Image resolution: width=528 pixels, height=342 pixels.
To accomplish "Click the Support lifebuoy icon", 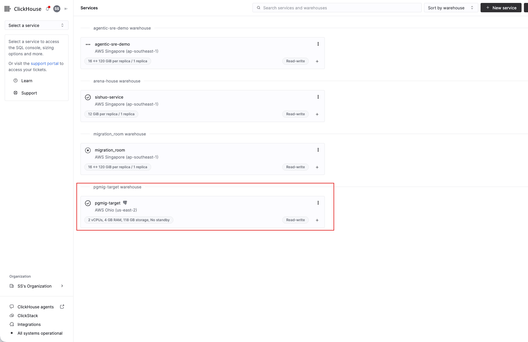I will [16, 93].
